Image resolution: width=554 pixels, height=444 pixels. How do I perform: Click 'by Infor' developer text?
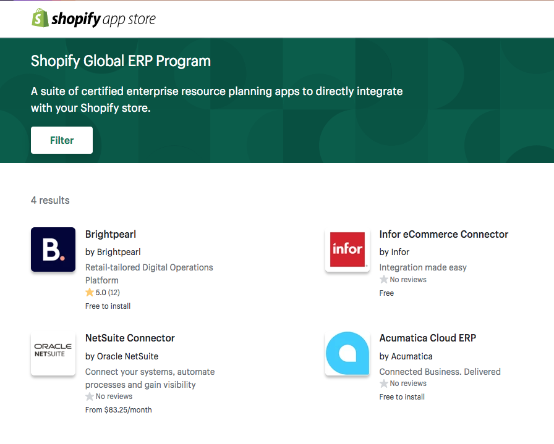point(394,252)
